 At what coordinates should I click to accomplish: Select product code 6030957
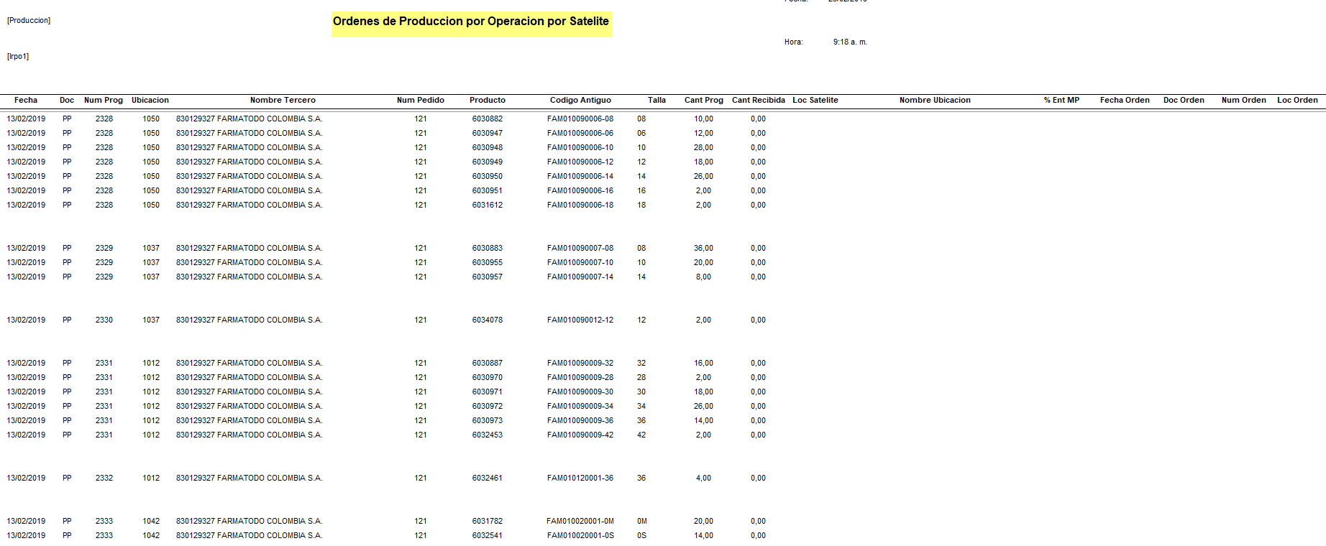[488, 277]
